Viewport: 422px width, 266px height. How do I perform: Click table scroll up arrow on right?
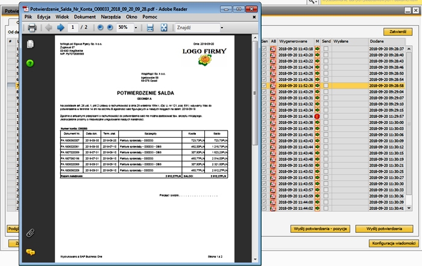409,49
